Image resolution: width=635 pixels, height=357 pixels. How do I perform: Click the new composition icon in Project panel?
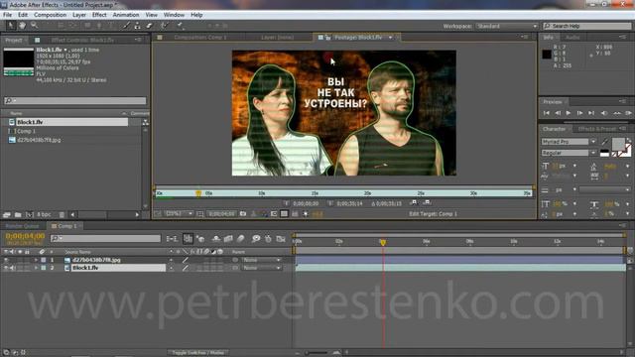pyautogui.click(x=30, y=214)
